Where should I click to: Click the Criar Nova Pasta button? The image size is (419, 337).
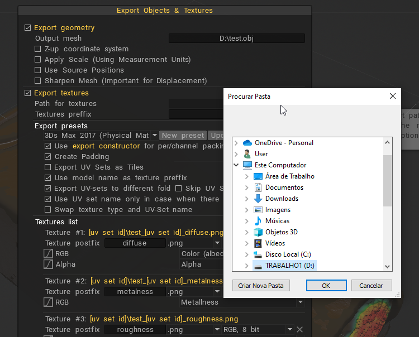click(261, 286)
